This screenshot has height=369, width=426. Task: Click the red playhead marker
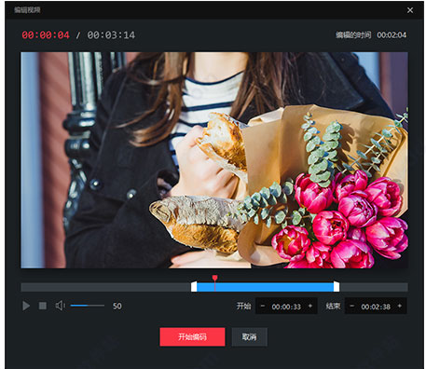coord(214,278)
